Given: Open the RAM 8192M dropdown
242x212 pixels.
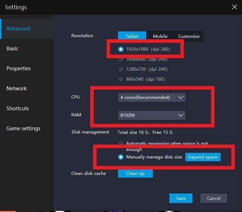Looking at the screenshot, I should 151,115.
